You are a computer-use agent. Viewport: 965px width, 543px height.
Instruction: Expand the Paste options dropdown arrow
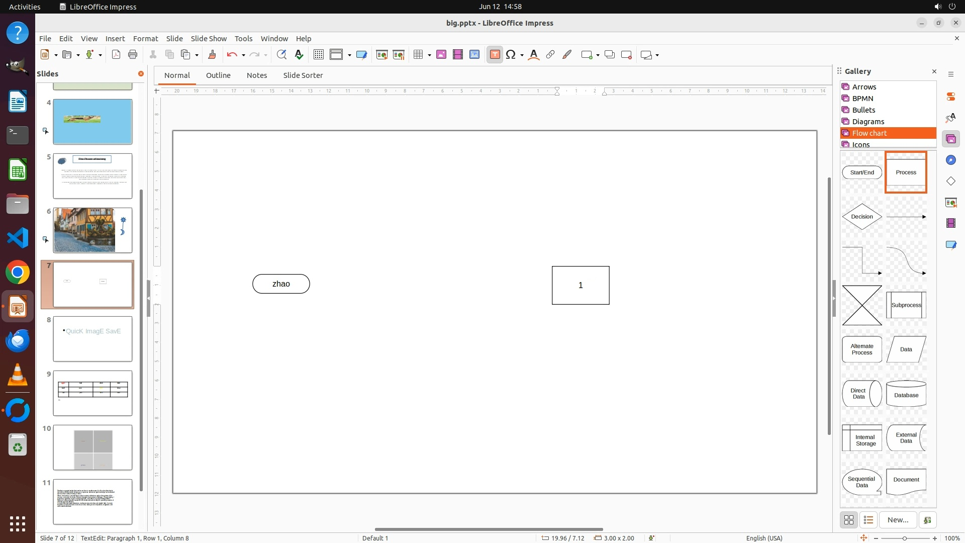(x=197, y=55)
